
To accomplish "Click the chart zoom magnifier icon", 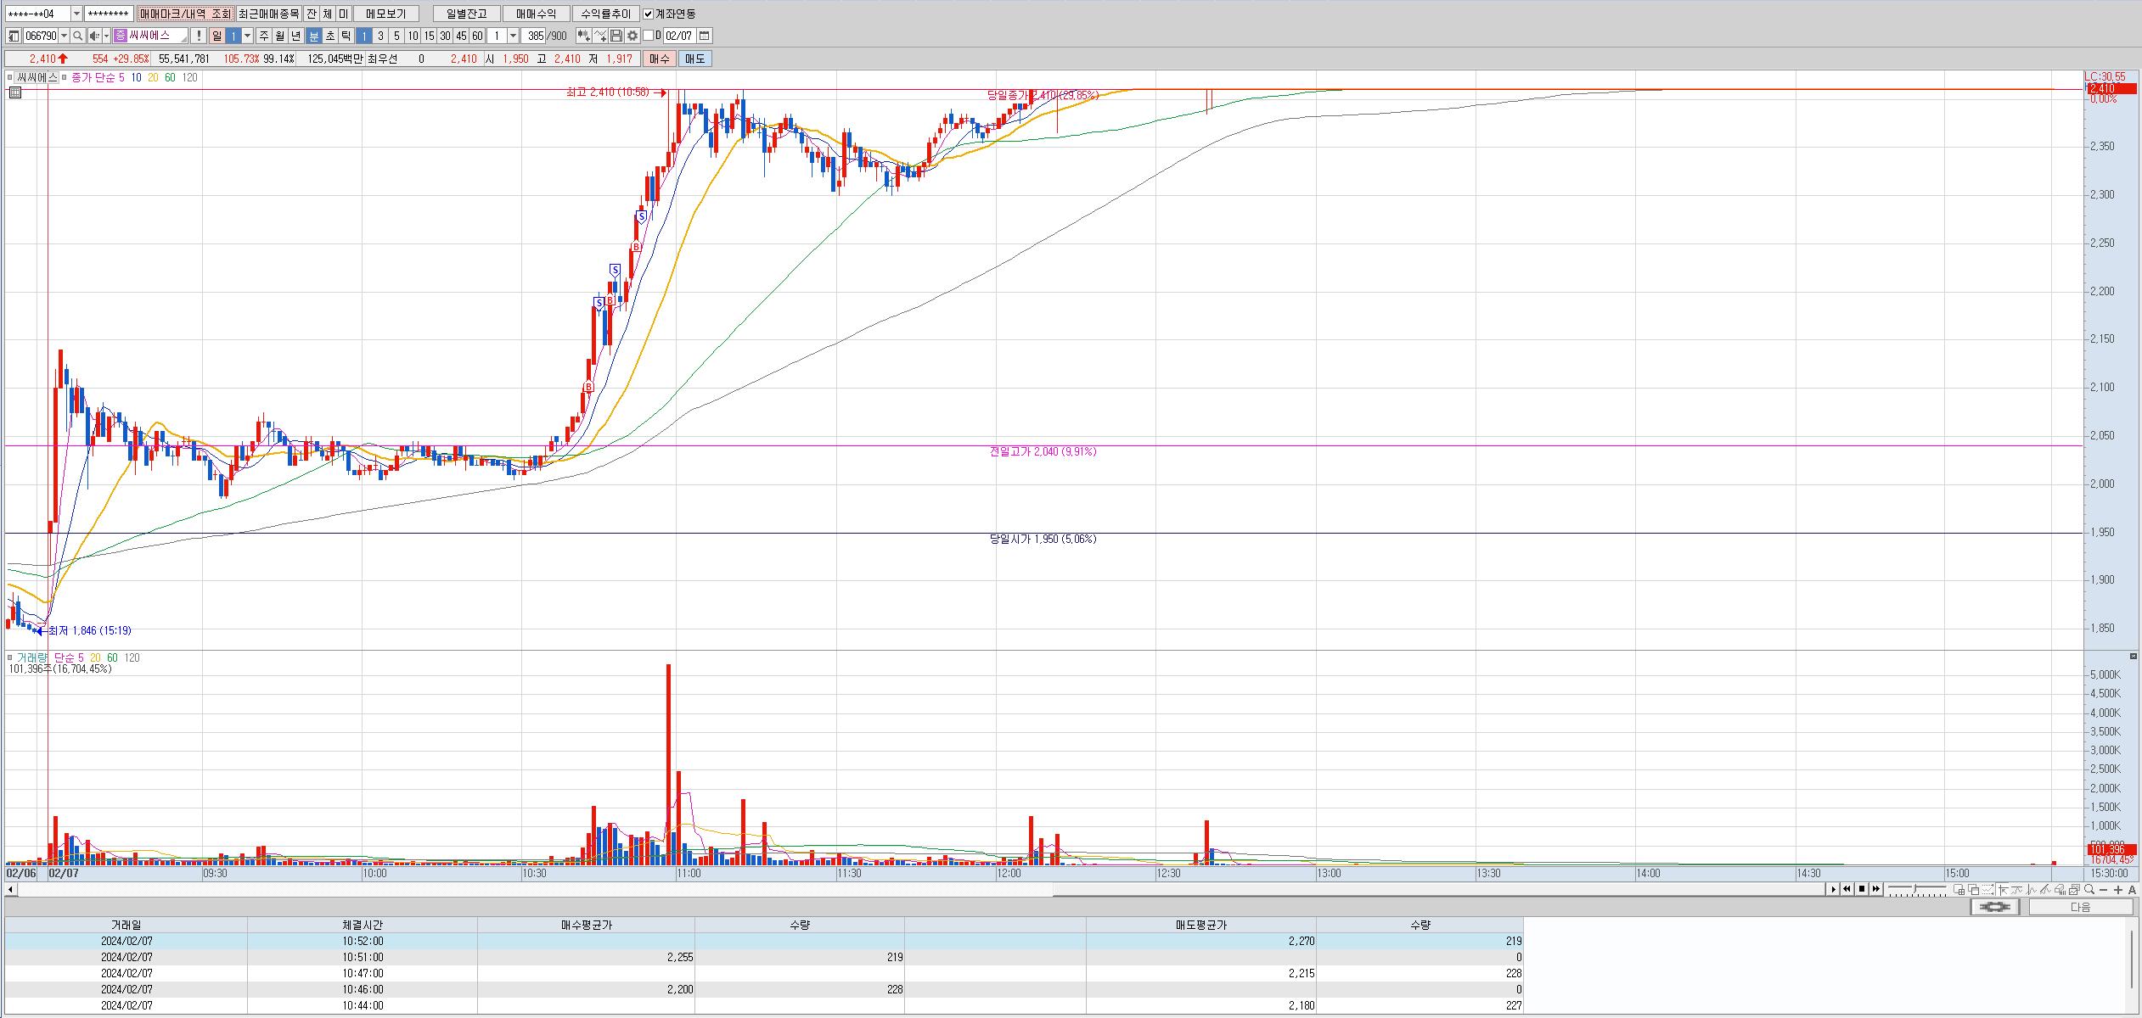I will tap(2089, 889).
